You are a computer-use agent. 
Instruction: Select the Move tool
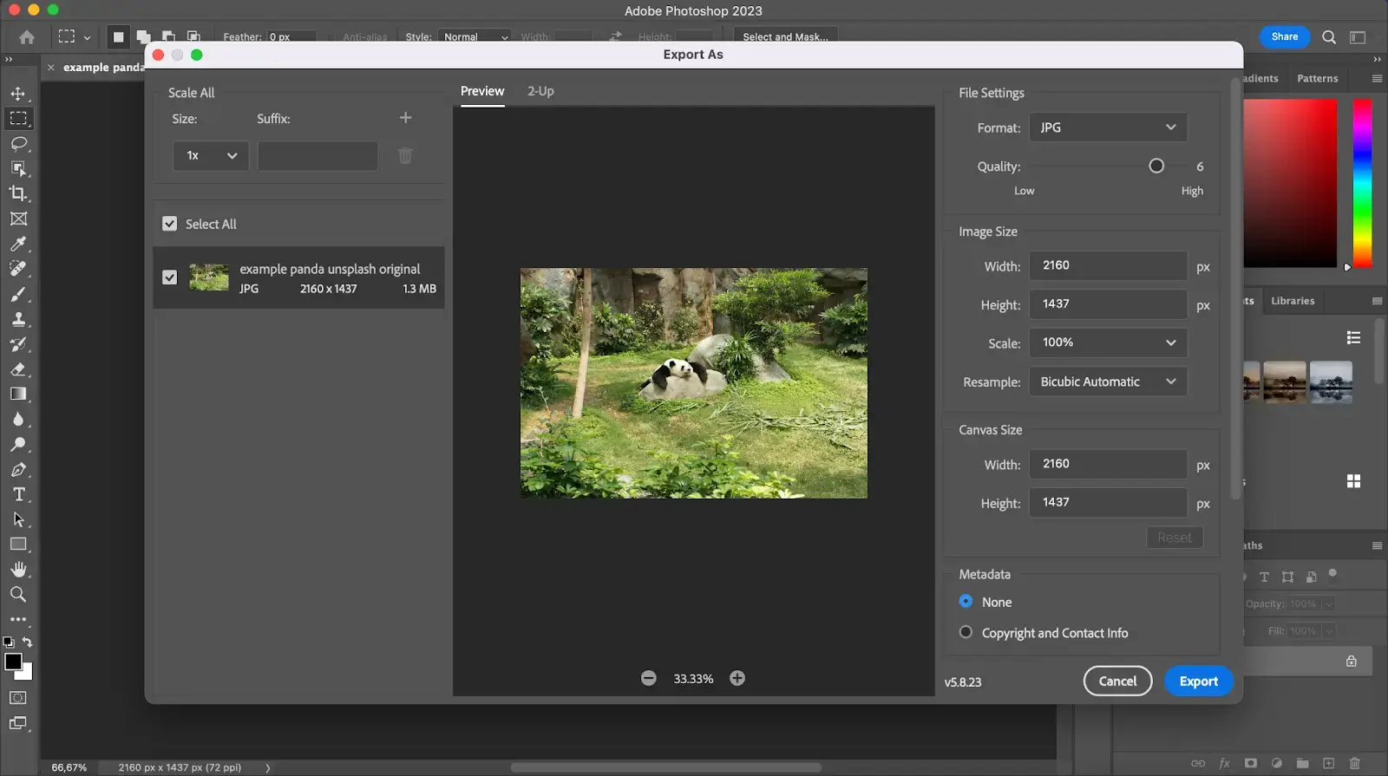tap(18, 94)
